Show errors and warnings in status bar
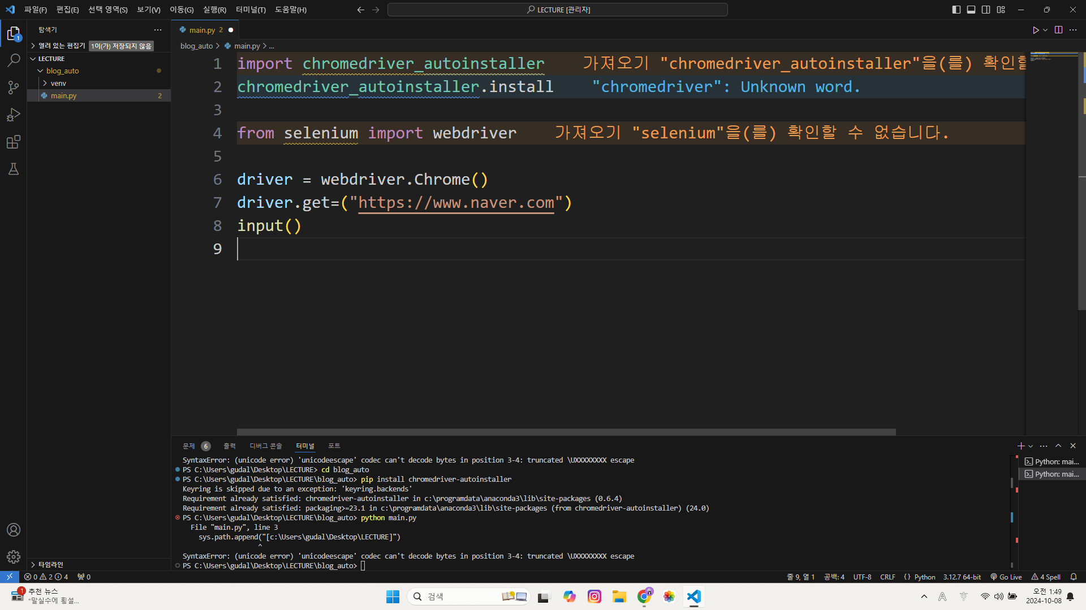This screenshot has height=610, width=1086. pyautogui.click(x=46, y=577)
